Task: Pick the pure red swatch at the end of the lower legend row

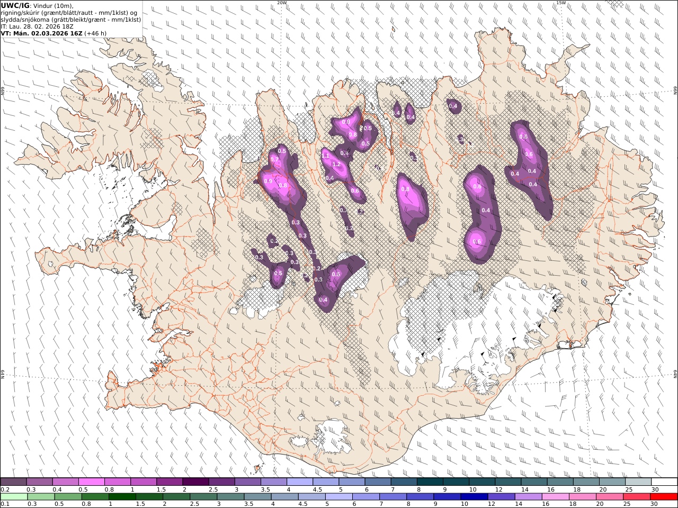Action: pos(664,497)
